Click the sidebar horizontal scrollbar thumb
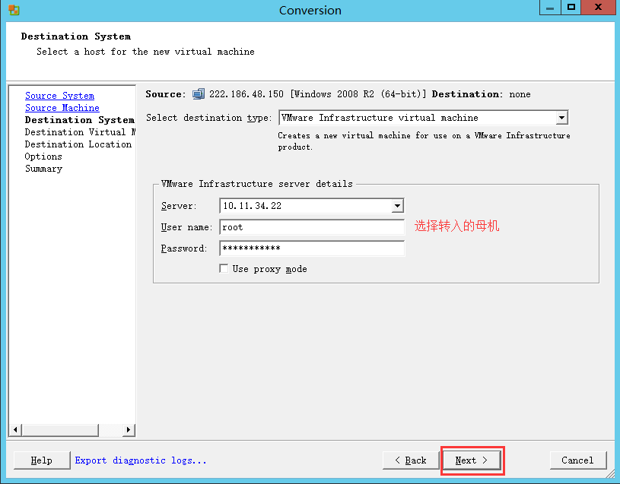The image size is (620, 484). click(x=59, y=429)
